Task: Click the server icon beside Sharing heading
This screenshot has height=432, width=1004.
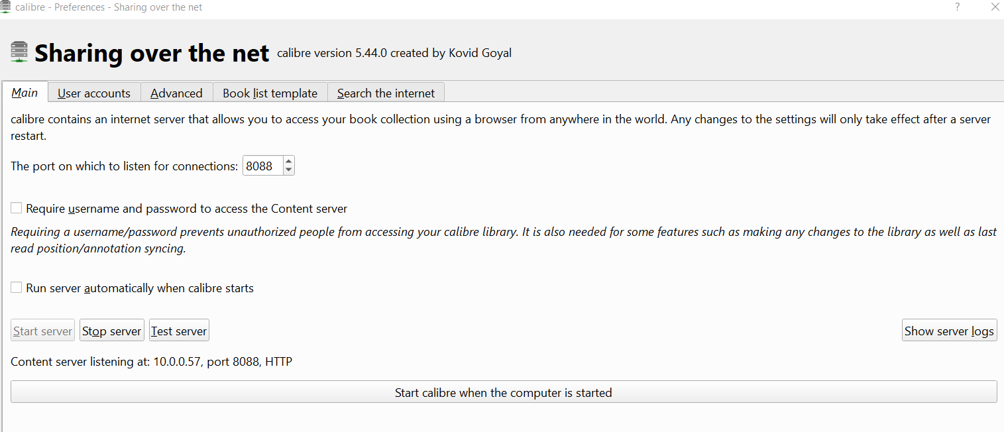Action: (x=19, y=52)
